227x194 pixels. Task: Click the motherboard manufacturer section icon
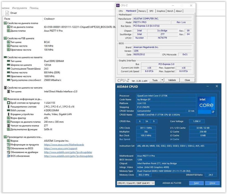pos(5,137)
